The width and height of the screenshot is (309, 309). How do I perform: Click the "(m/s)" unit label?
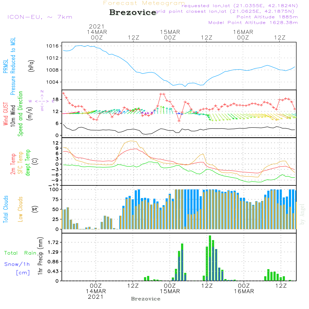[x=30, y=114]
